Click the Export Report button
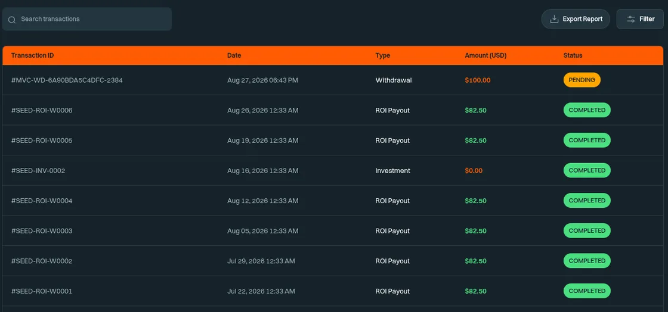This screenshot has height=312, width=668. click(x=576, y=19)
